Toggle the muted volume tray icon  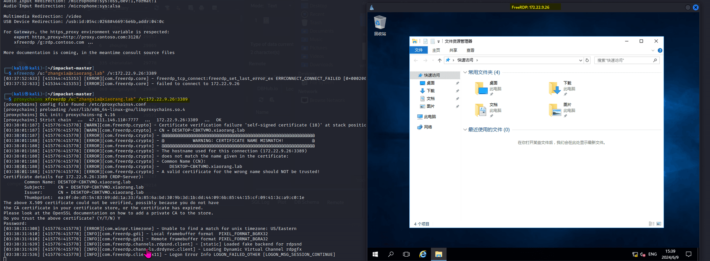[x=643, y=254]
